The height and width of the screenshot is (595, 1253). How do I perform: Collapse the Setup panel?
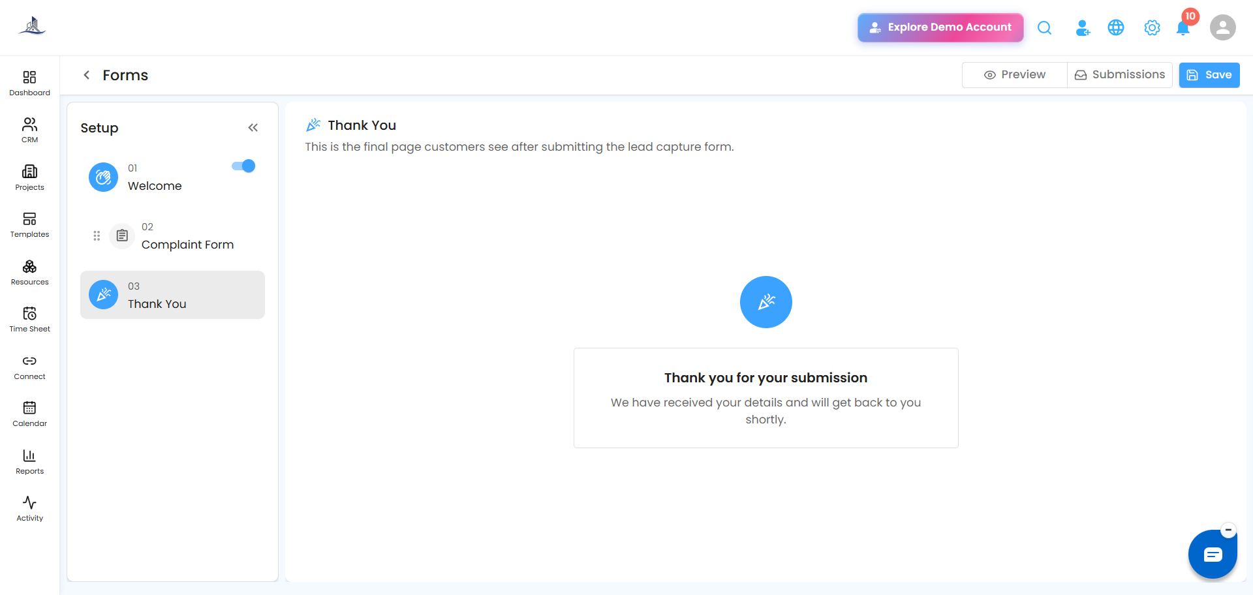(x=253, y=128)
